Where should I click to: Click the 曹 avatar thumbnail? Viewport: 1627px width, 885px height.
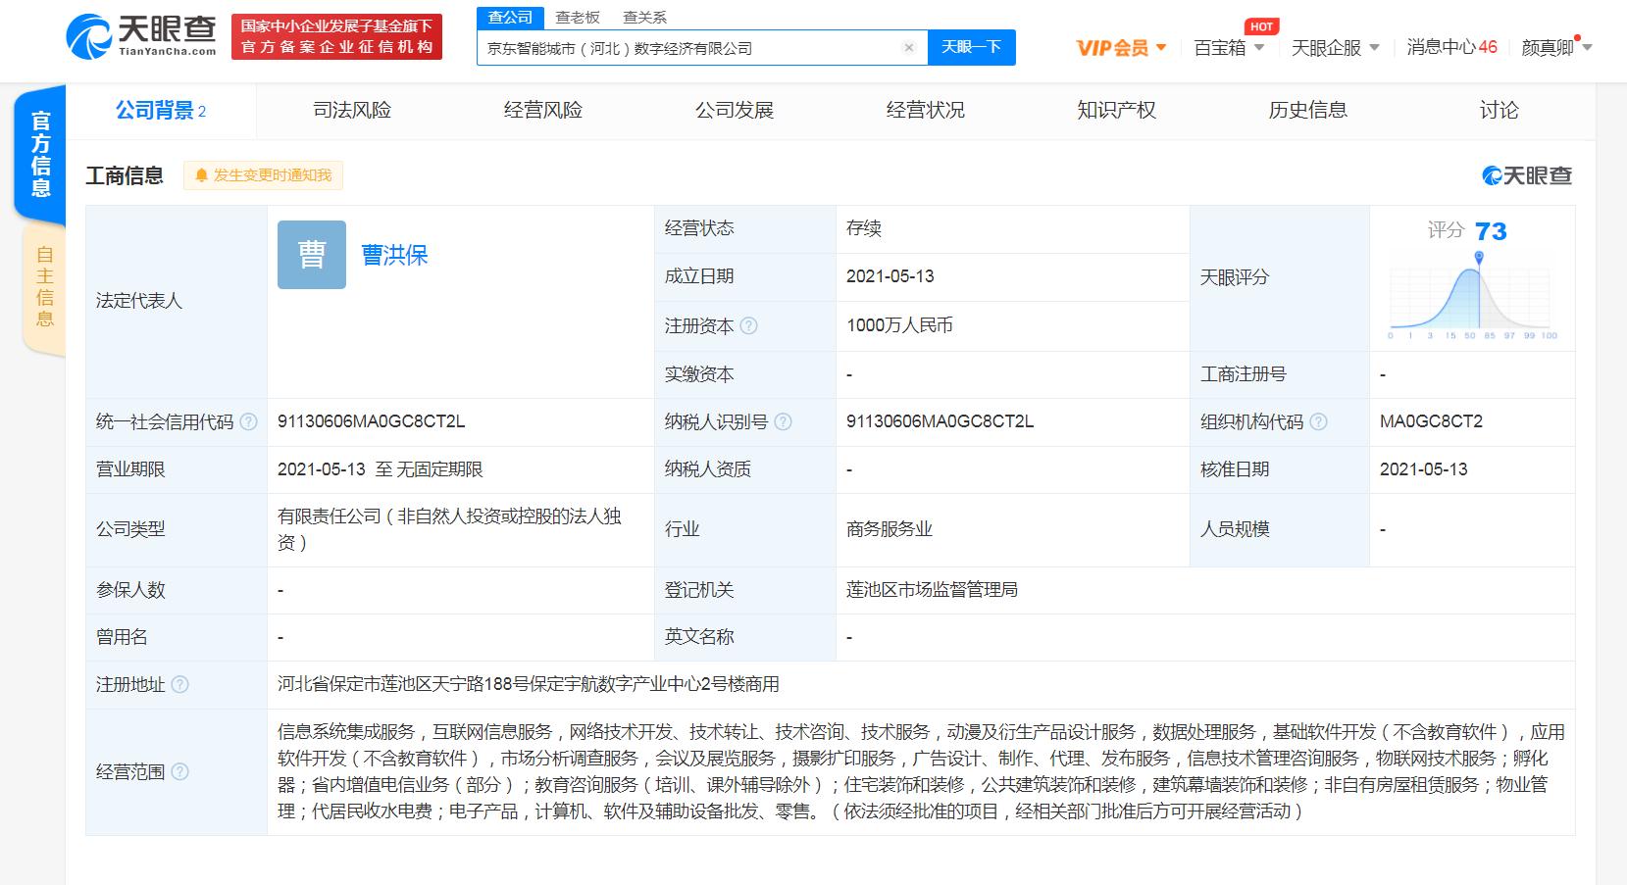click(x=312, y=255)
